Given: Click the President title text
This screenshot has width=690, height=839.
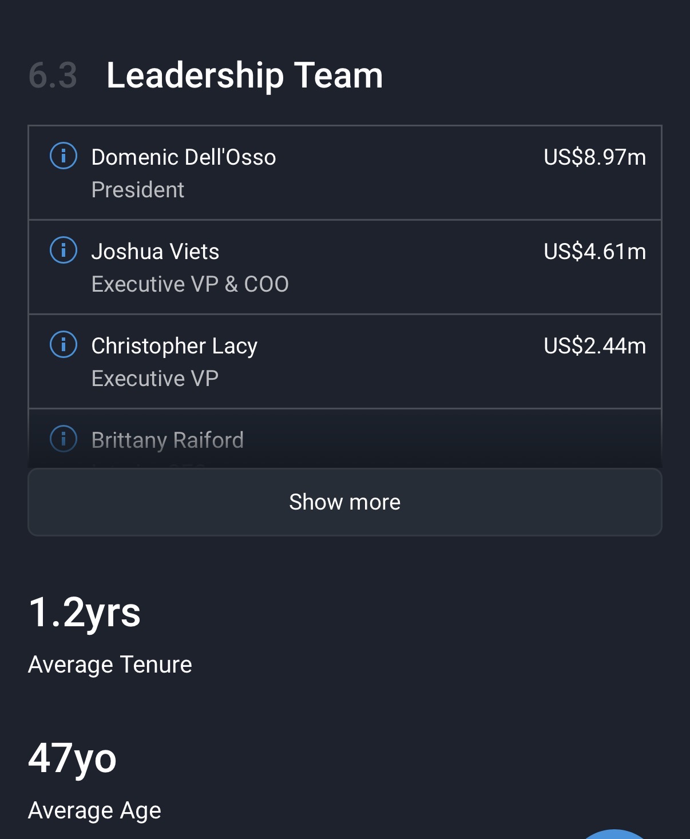Looking at the screenshot, I should coord(138,190).
